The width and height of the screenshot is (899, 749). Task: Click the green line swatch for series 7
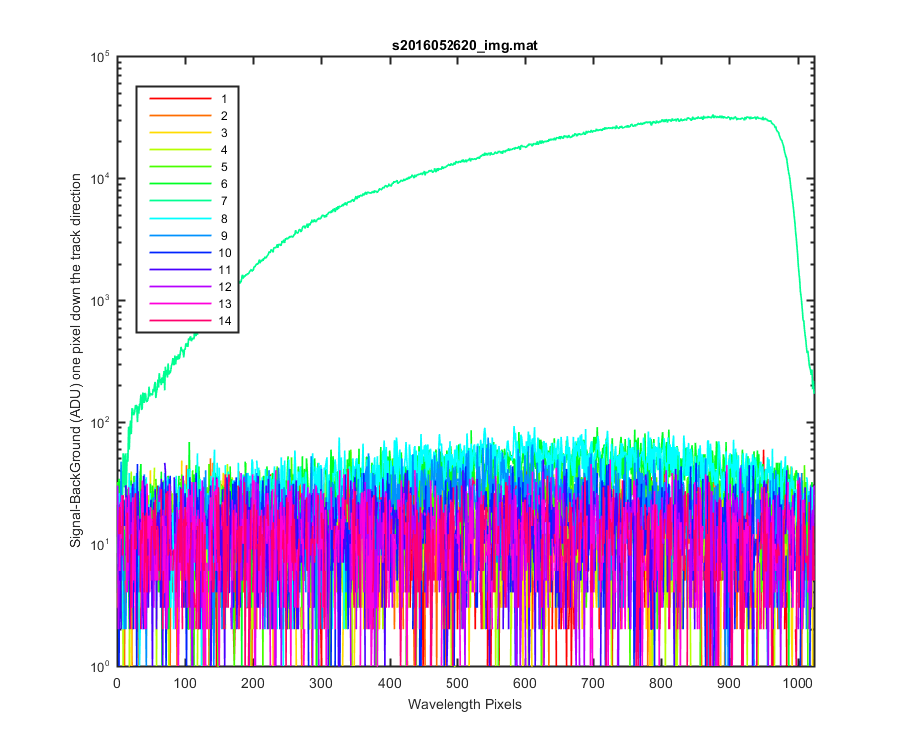click(180, 201)
